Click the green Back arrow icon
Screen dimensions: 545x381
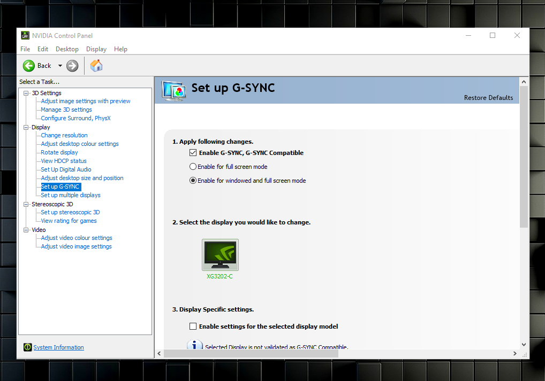pyautogui.click(x=29, y=66)
